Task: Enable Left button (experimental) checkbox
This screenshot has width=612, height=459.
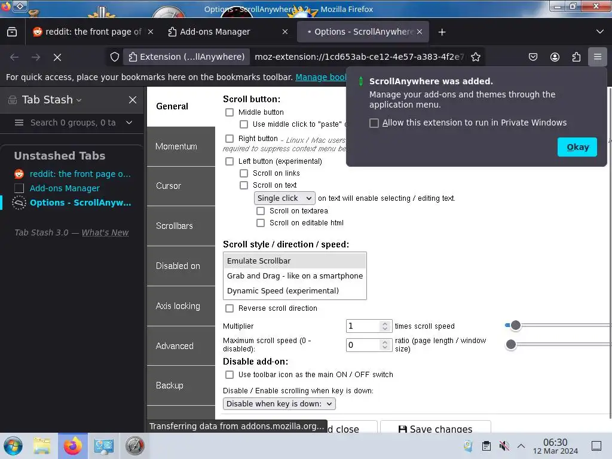Action: pos(229,161)
